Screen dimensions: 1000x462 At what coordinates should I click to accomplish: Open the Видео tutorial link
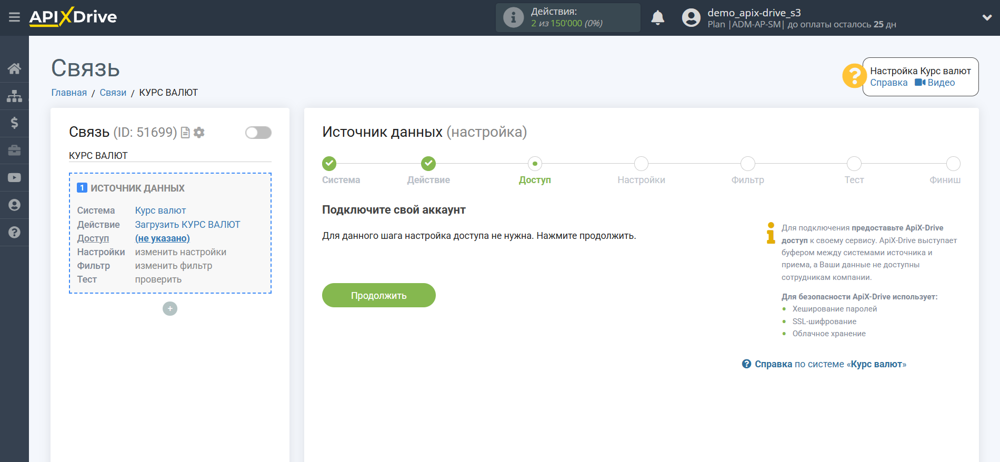[935, 83]
